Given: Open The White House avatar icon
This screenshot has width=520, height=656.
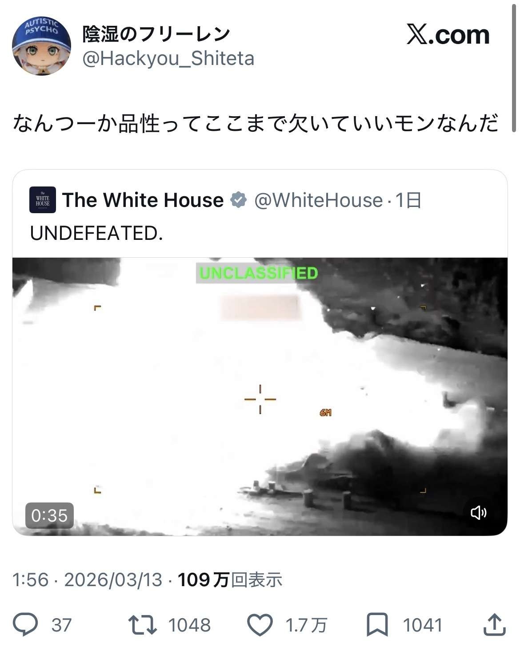Looking at the screenshot, I should click(43, 200).
